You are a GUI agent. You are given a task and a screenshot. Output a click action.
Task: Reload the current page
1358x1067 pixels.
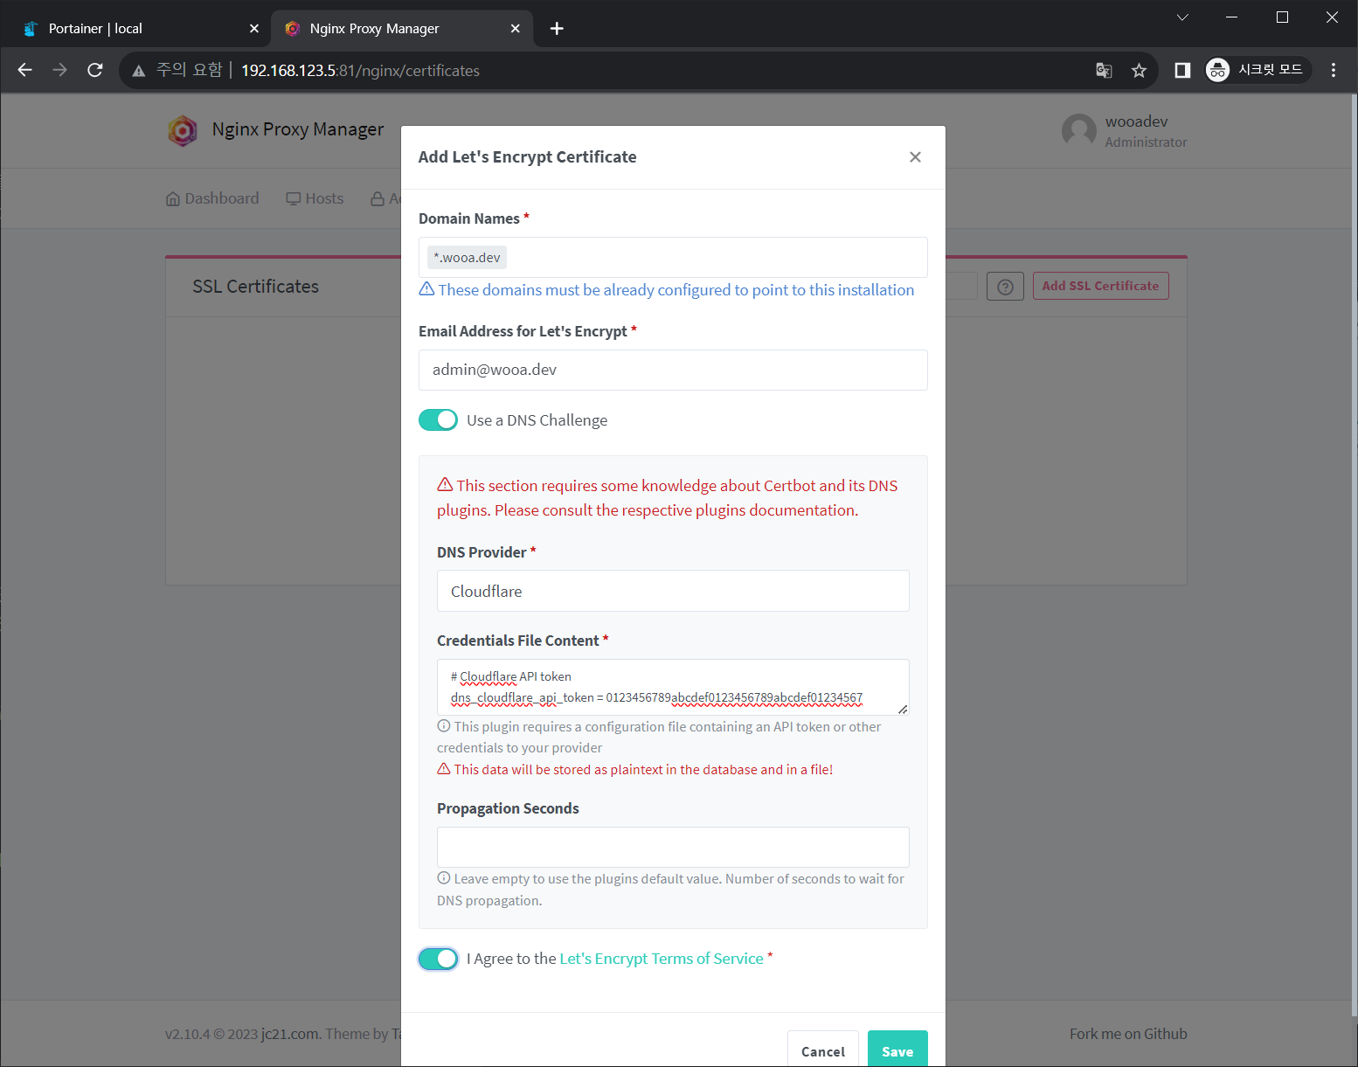pyautogui.click(x=95, y=70)
